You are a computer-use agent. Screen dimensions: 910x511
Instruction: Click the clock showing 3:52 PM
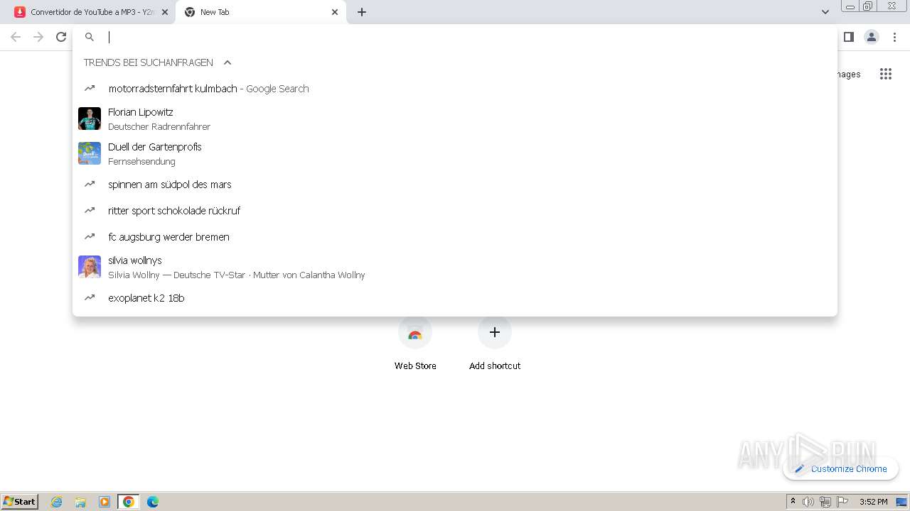(873, 502)
